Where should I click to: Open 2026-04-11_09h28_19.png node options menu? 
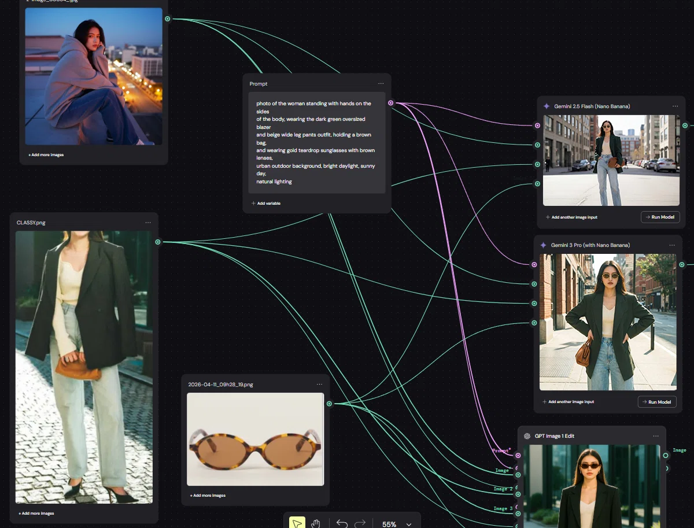tap(319, 385)
